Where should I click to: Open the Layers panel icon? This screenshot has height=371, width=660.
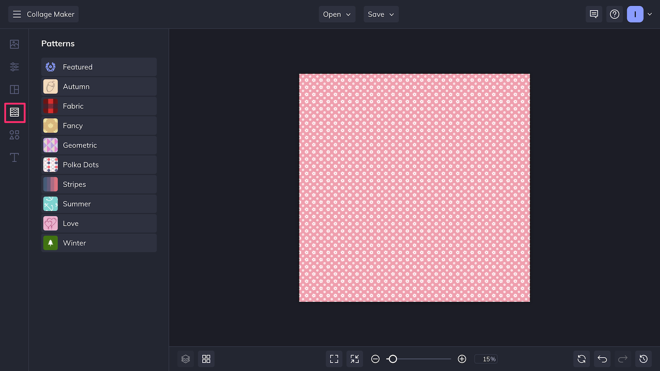tap(186, 359)
